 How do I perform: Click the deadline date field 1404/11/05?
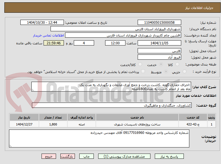pos(159,43)
